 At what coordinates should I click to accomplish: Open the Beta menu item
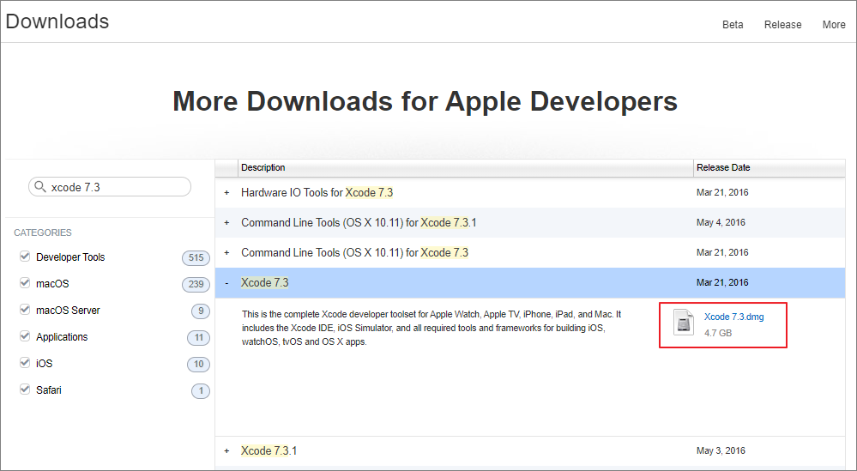pos(733,25)
